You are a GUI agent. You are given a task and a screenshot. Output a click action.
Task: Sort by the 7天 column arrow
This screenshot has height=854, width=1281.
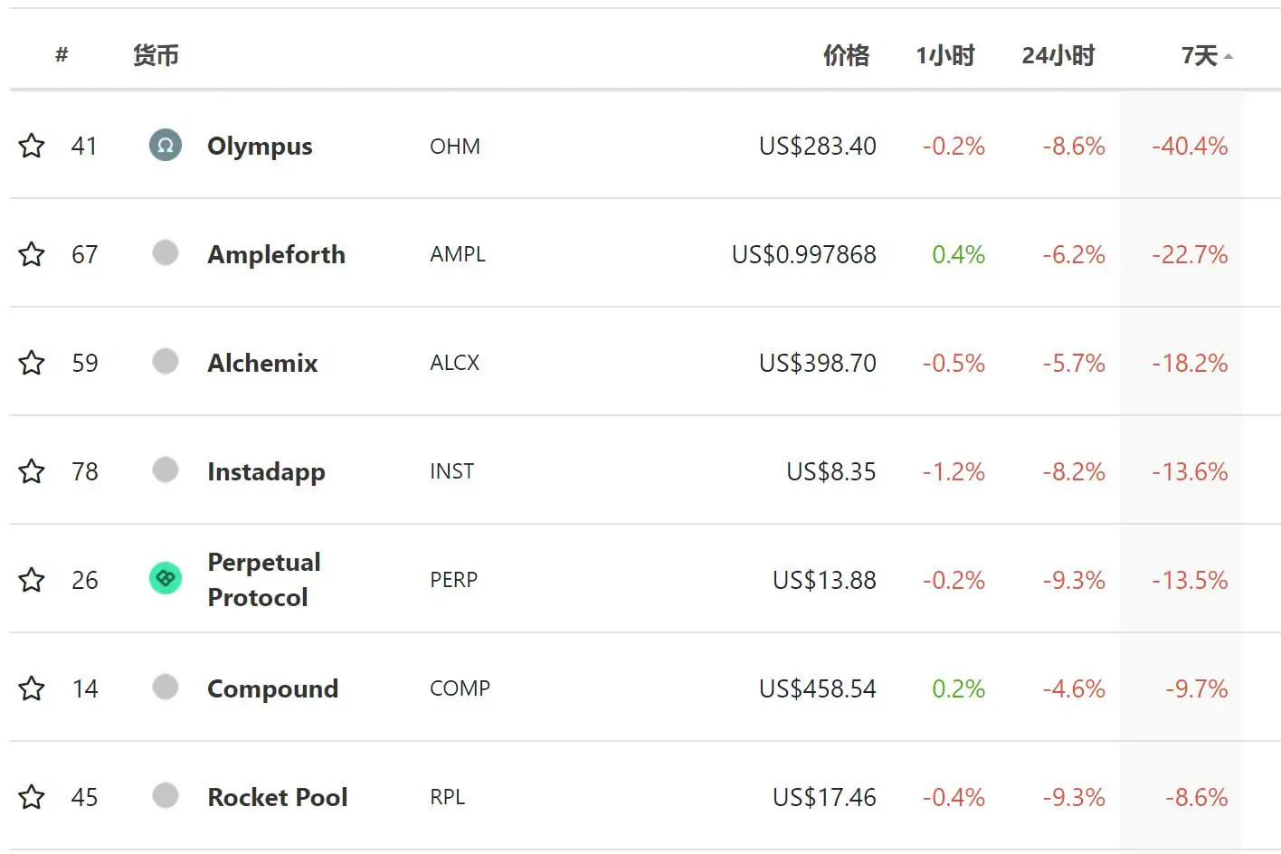[1228, 56]
